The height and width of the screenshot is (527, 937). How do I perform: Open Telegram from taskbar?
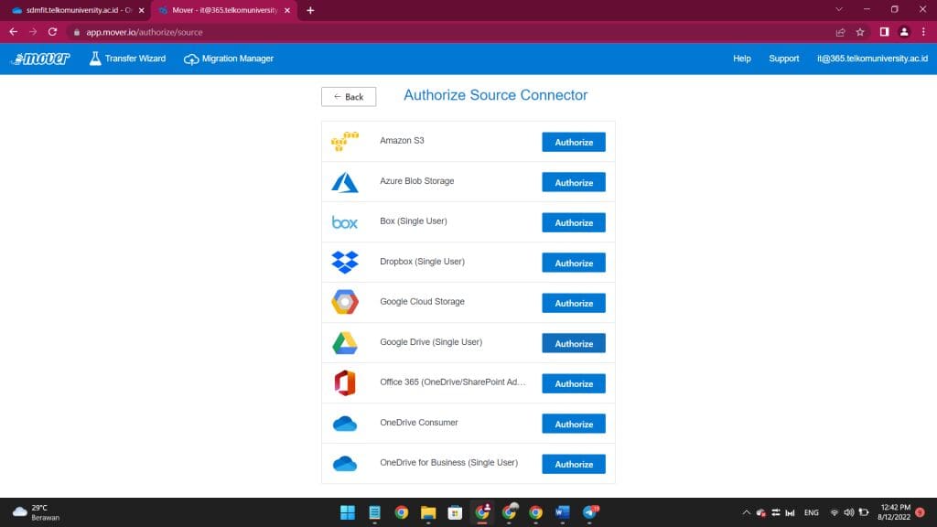(590, 512)
